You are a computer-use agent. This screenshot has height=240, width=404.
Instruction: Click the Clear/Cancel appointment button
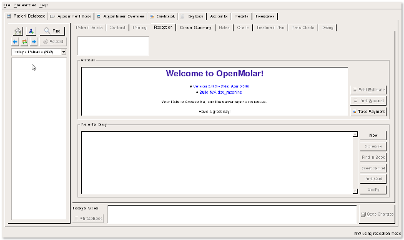(x=373, y=168)
